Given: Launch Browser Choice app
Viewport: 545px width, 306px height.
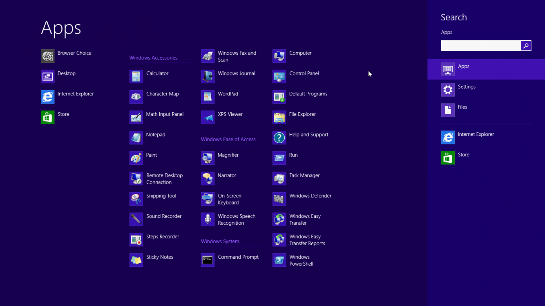Looking at the screenshot, I should [x=48, y=56].
